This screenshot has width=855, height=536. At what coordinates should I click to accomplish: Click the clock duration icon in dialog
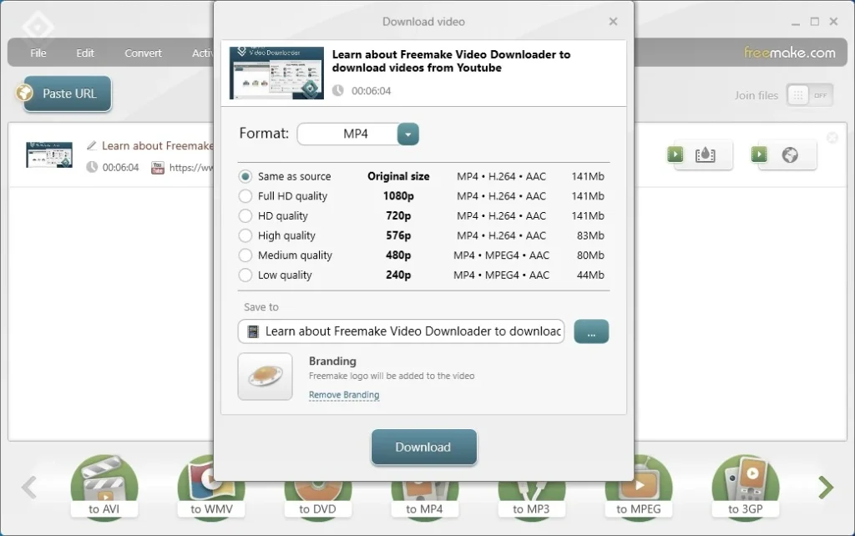pos(338,90)
